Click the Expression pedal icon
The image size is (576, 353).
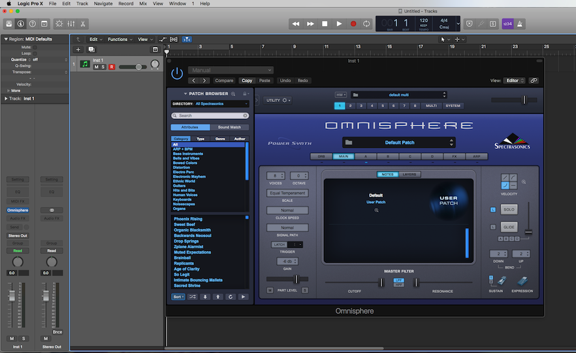522,281
